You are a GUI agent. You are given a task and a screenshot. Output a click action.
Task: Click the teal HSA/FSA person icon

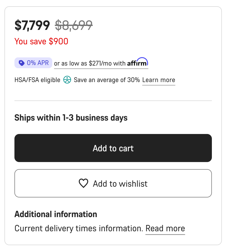[x=67, y=80]
